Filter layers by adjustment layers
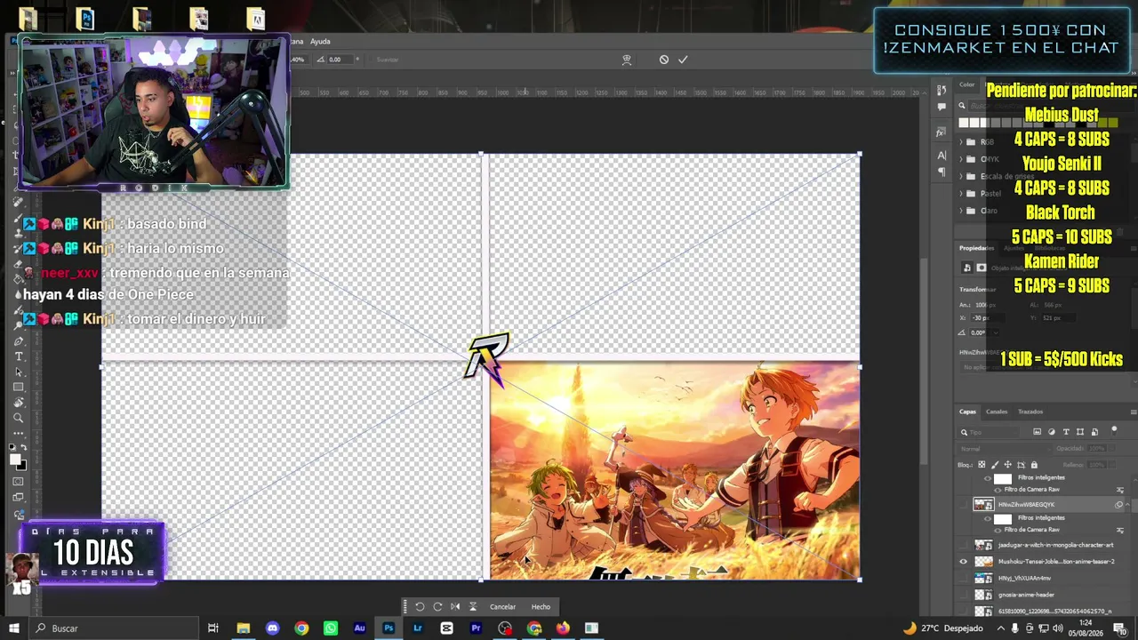 click(x=1052, y=432)
